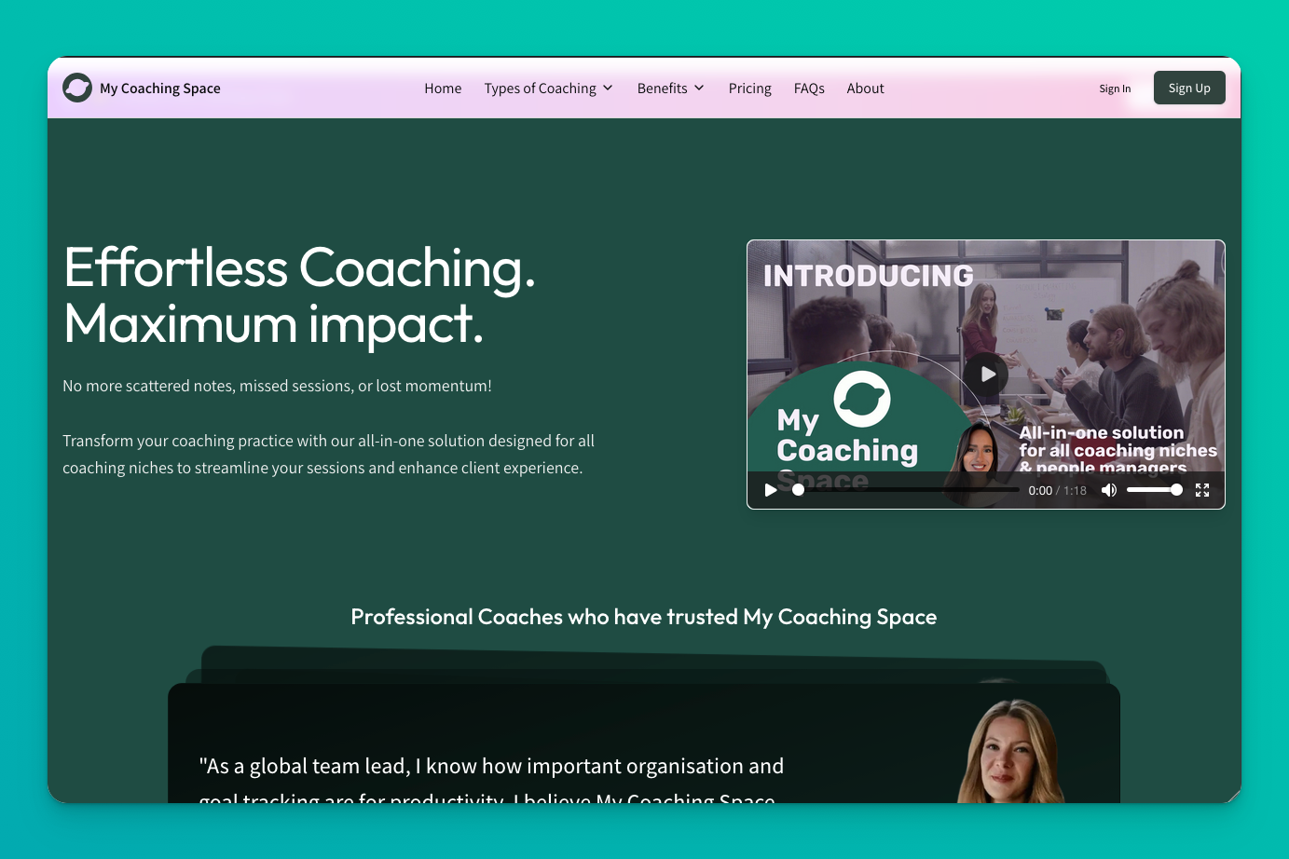This screenshot has width=1289, height=859.
Task: Click the Sign Up button
Action: coord(1189,88)
